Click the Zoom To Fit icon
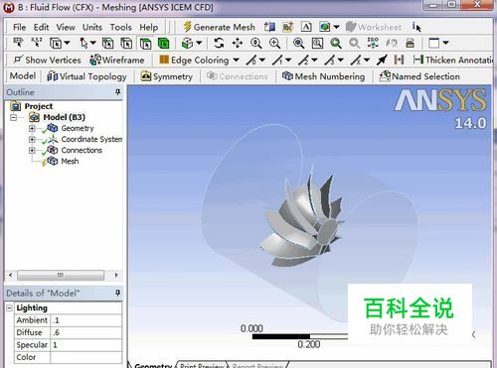Viewport: 497px width, 368px height. pos(298,43)
